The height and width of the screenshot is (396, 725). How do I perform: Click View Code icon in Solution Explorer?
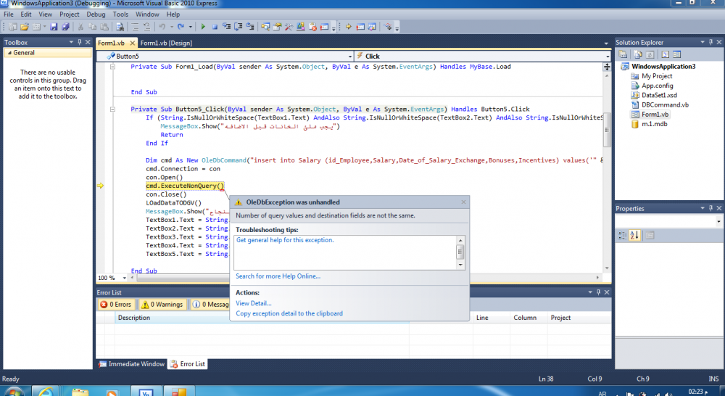tap(665, 54)
